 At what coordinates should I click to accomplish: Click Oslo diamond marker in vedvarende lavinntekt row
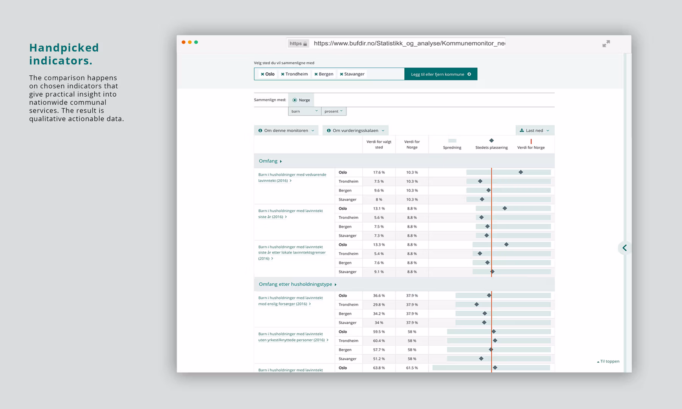tap(521, 172)
